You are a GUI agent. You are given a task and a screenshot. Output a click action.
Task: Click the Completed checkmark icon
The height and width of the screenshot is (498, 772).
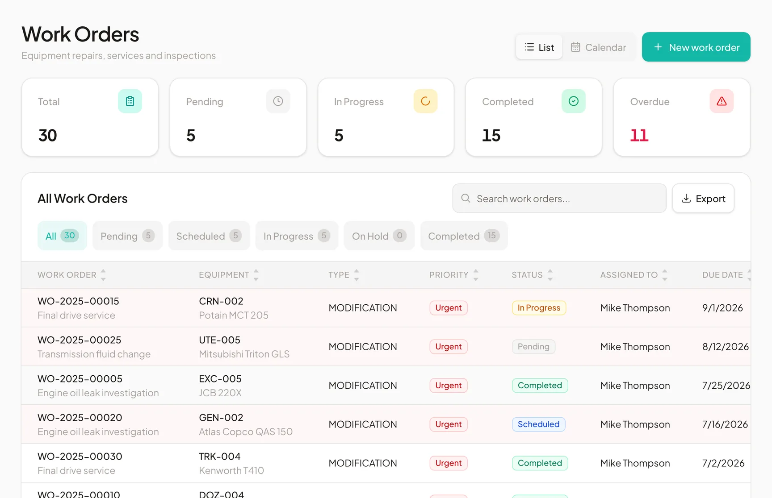574,101
